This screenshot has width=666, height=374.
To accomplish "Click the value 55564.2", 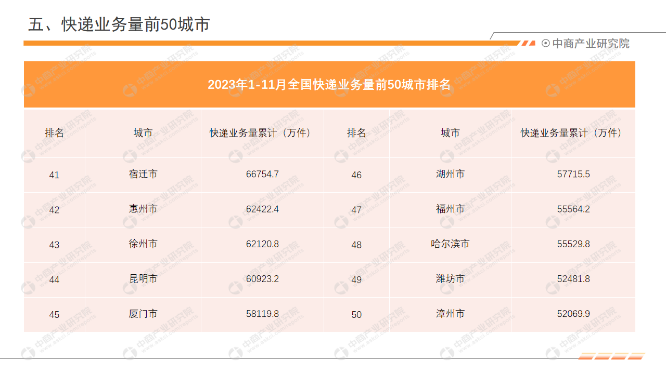I will (573, 209).
